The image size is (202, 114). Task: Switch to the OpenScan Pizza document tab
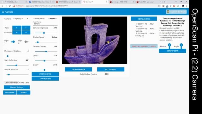pyautogui.click(x=41, y=2)
